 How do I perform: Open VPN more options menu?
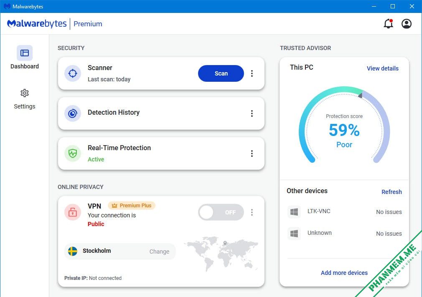point(252,212)
